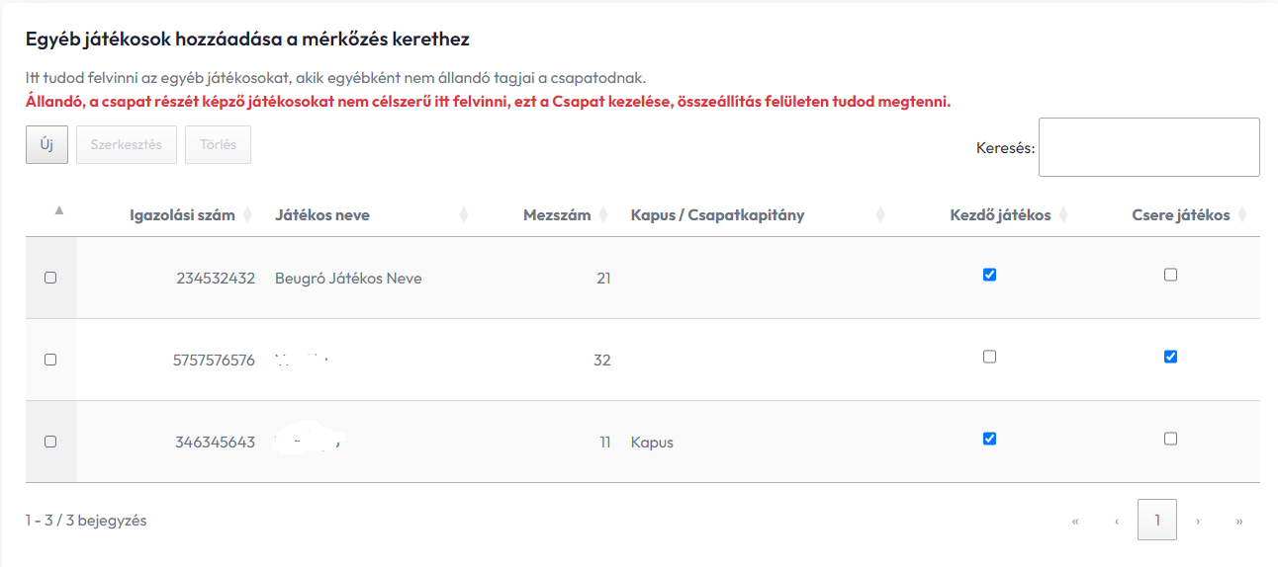Click the Keresés search field
Viewport: 1278px width, 567px height.
pos(1149,147)
